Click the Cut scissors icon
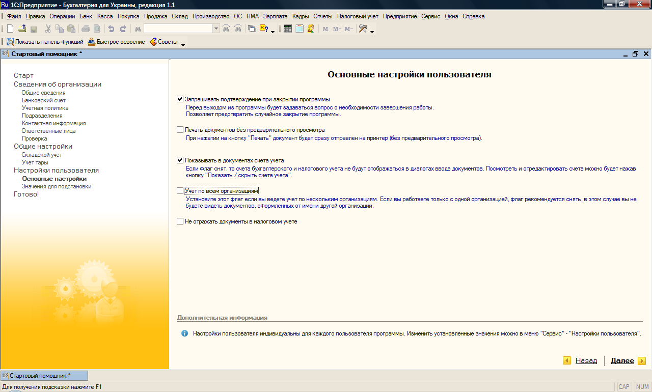Screen dimensions: 652x392 click(48, 29)
